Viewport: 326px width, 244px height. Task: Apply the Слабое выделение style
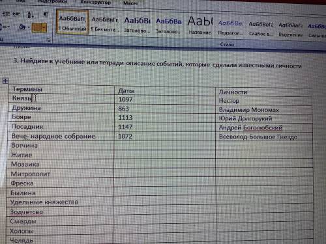tap(261, 29)
